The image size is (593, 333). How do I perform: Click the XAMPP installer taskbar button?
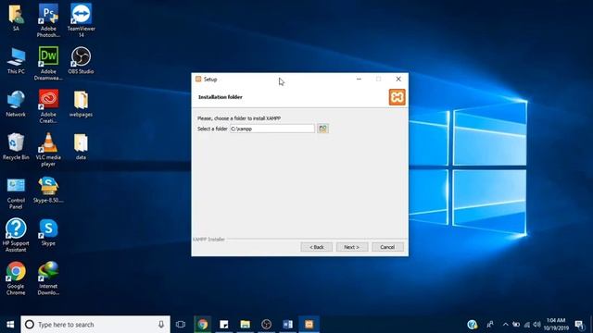coord(309,325)
